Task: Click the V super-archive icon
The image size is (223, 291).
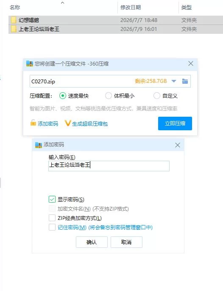Action: point(67,123)
